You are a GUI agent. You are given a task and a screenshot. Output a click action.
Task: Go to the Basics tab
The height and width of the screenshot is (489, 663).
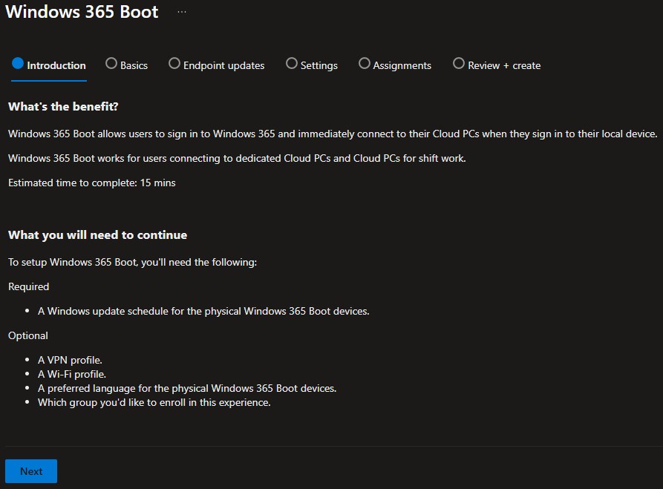[x=134, y=65]
